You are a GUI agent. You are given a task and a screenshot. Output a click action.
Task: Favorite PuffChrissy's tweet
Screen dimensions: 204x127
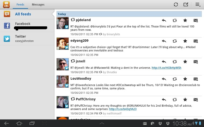[185, 99]
